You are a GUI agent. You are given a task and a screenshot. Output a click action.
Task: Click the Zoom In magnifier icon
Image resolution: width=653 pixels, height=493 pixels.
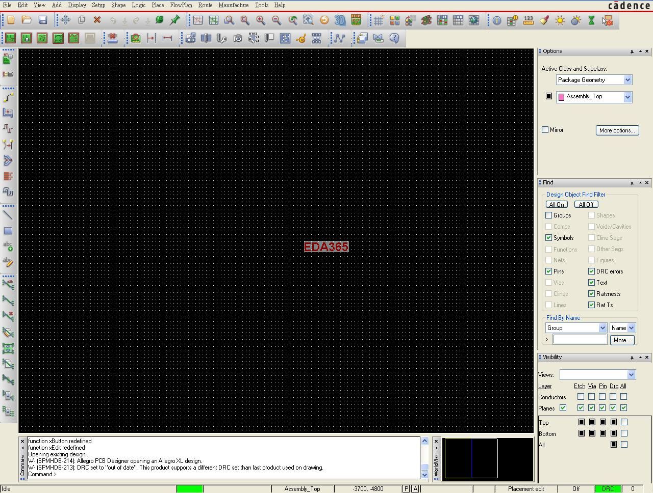261,20
